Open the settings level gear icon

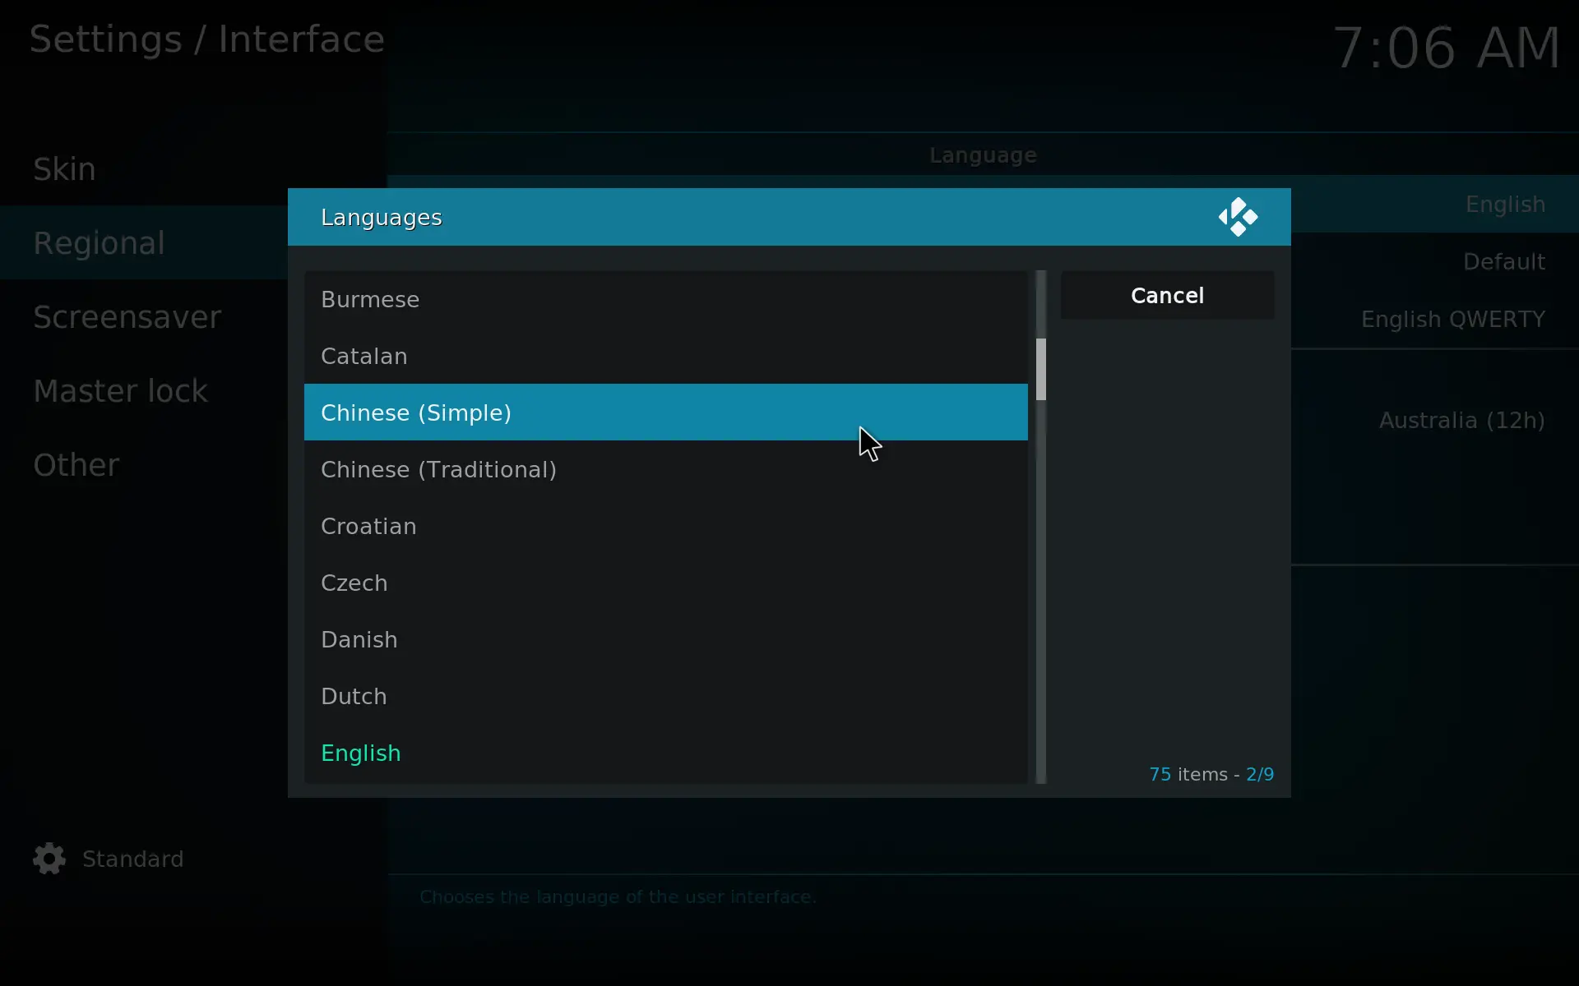pos(48,859)
